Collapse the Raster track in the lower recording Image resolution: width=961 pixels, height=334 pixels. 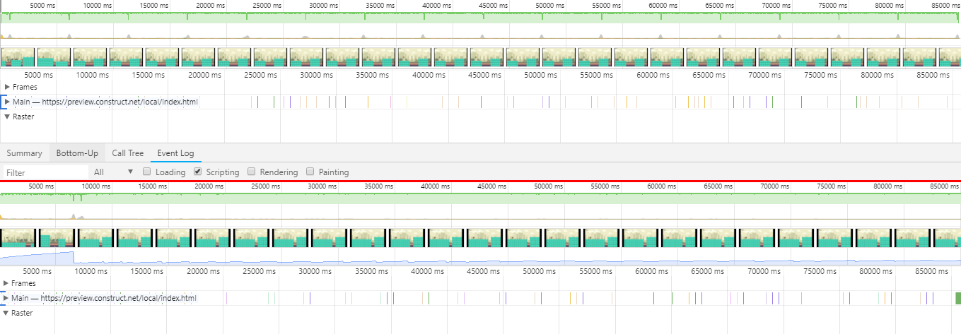pos(7,313)
